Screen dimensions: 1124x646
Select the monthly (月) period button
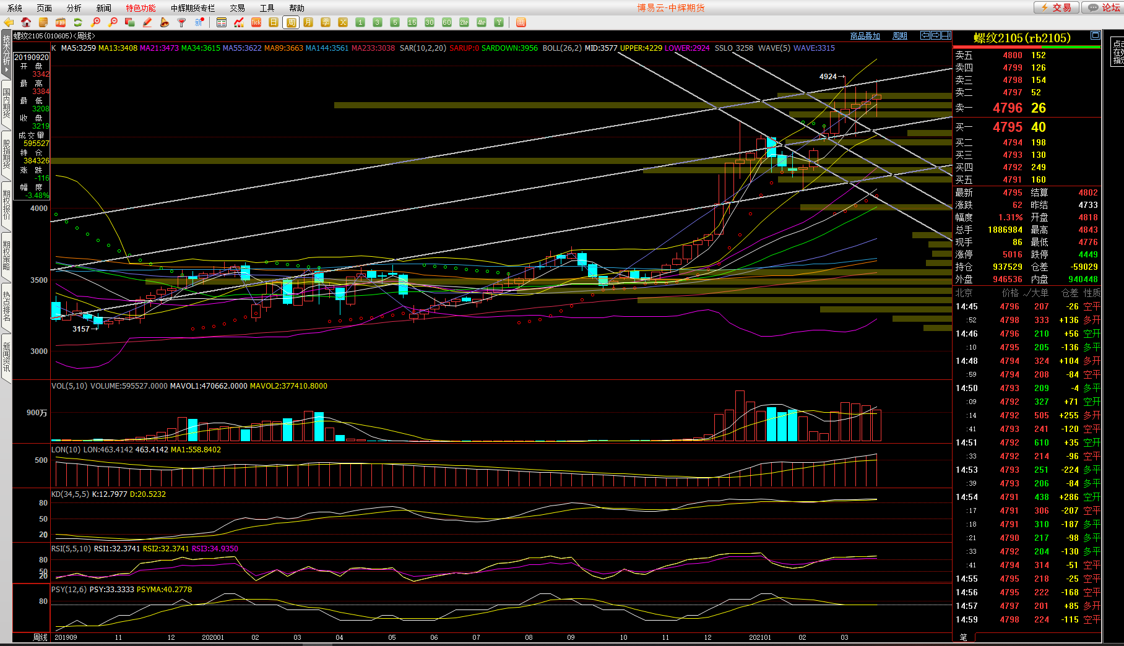click(308, 22)
